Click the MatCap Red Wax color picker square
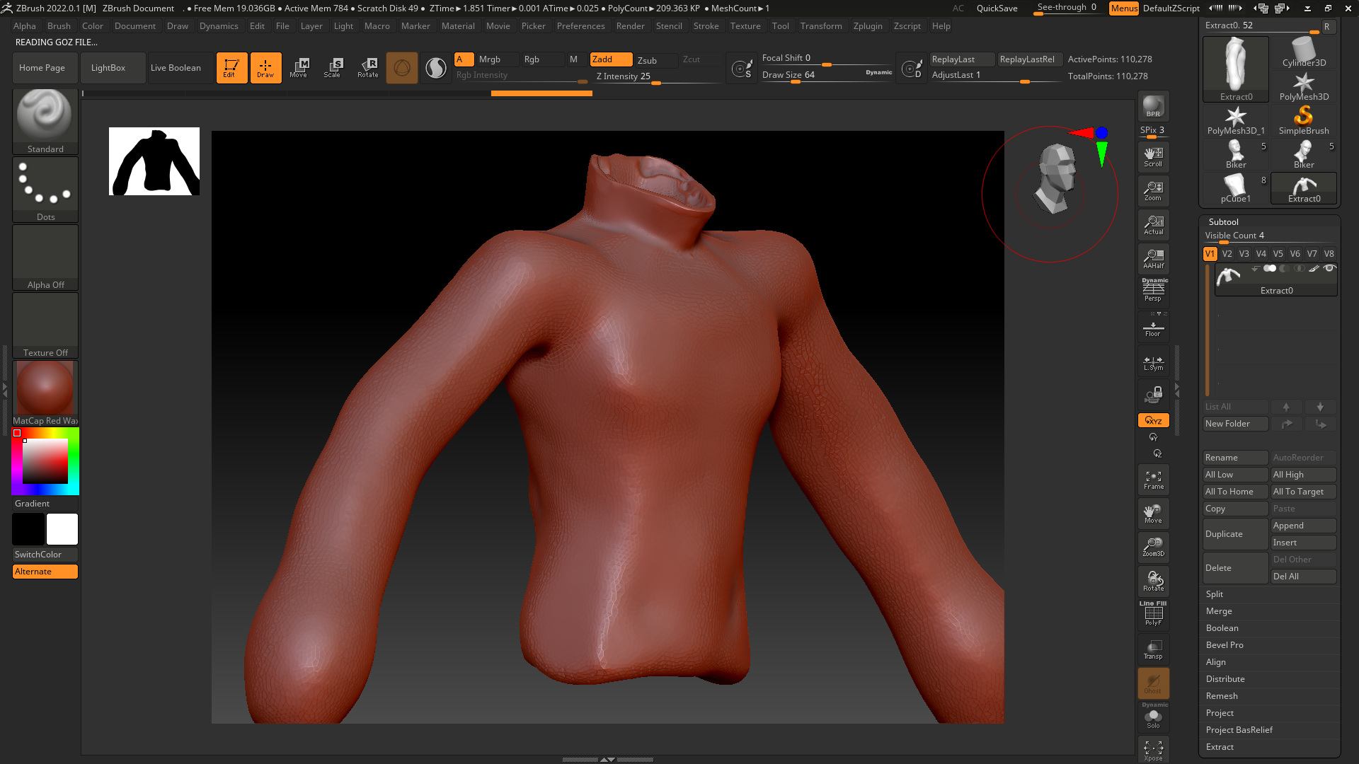Image resolution: width=1359 pixels, height=764 pixels. (45, 462)
